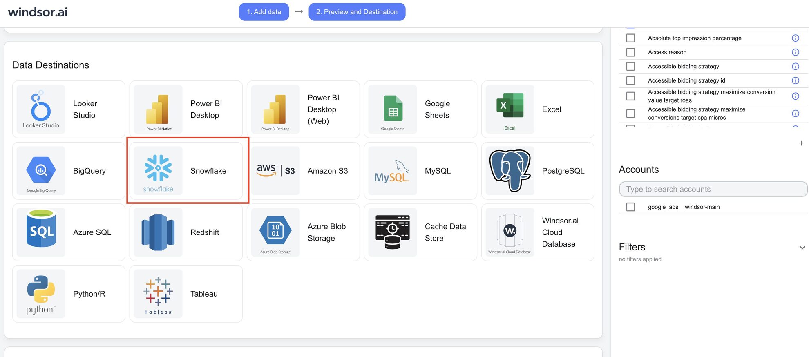The height and width of the screenshot is (357, 809).
Task: Click the Data Destinations heading
Action: [51, 65]
